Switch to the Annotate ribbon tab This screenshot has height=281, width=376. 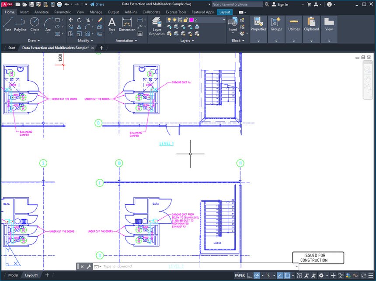[41, 12]
